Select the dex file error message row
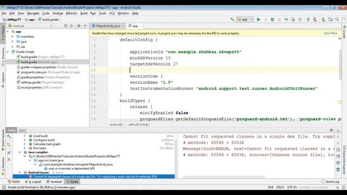 click(x=94, y=177)
